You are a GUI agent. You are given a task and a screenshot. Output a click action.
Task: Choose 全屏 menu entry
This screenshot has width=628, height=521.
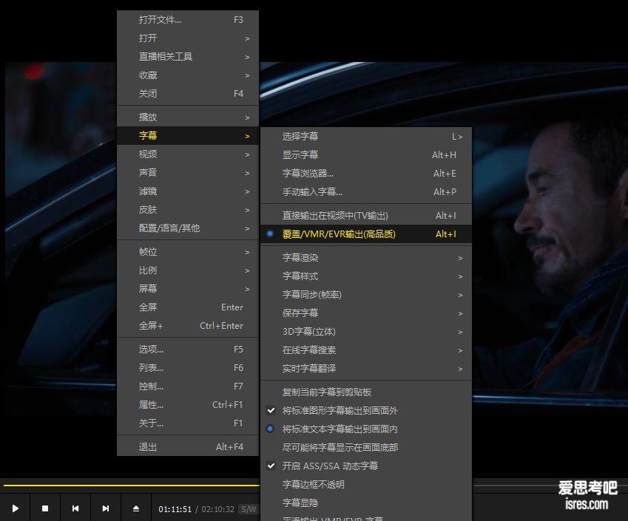tap(187, 307)
